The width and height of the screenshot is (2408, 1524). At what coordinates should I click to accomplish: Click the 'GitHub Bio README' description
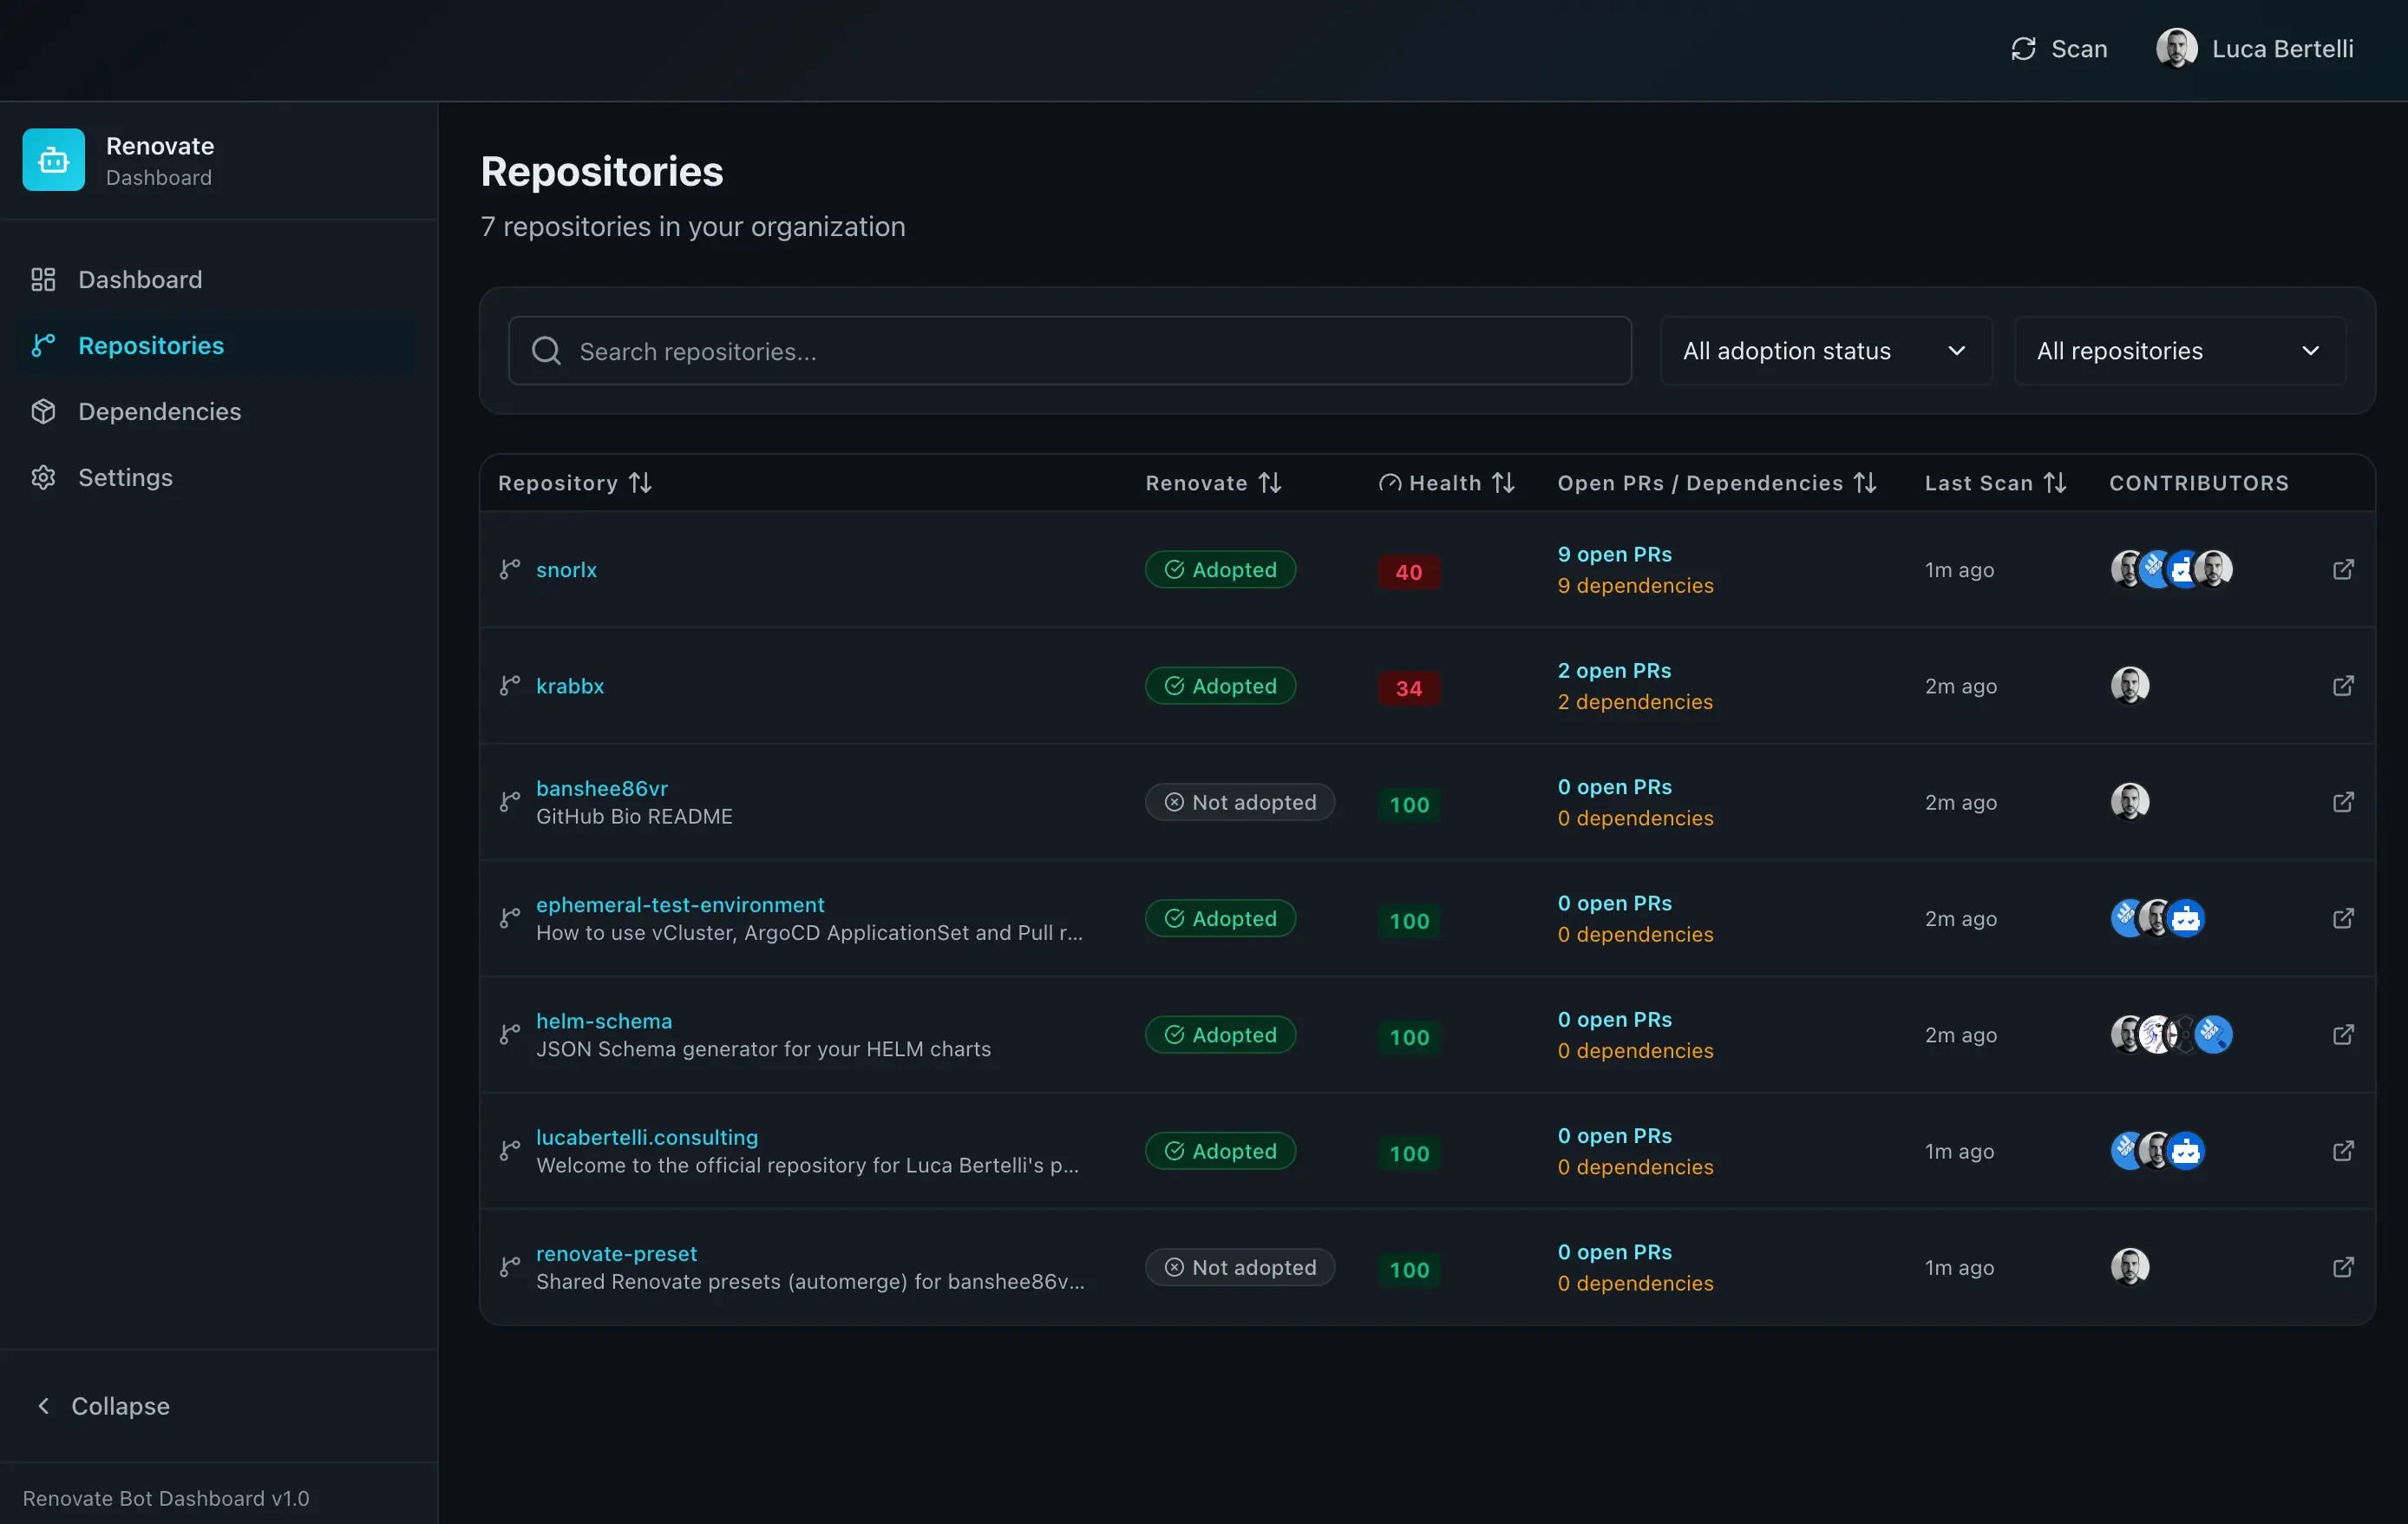(634, 817)
